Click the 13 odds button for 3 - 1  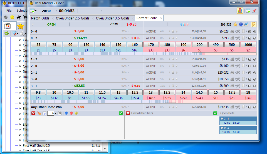tap(151, 93)
